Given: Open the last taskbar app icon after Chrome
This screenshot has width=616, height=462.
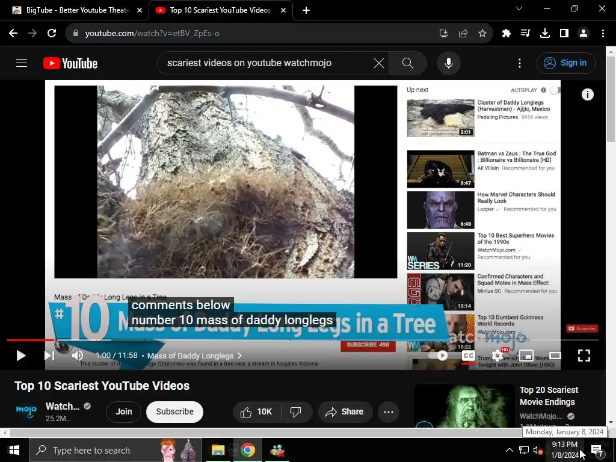Looking at the screenshot, I should [x=277, y=450].
